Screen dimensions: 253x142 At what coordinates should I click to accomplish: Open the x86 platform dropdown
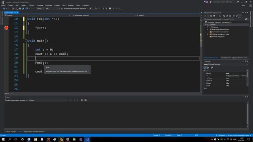(53, 9)
